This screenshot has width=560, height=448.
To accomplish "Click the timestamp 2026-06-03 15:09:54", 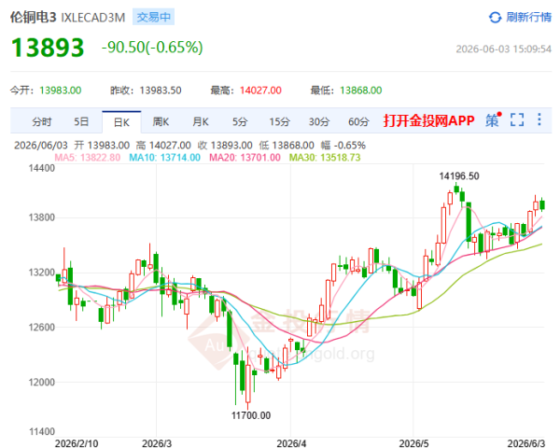I will coord(504,49).
